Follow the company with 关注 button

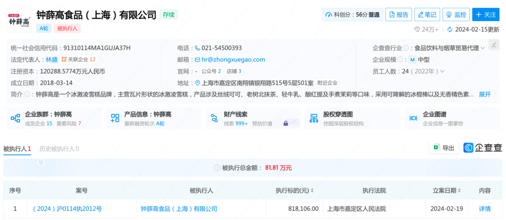[485, 15]
